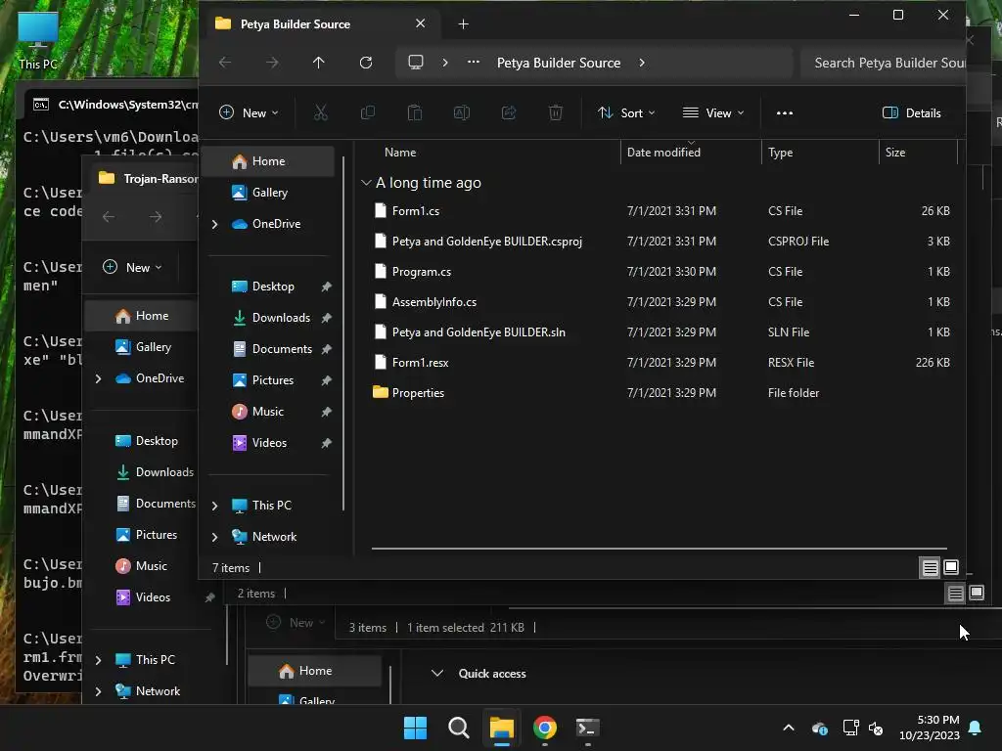Viewport: 1002px width, 751px height.
Task: Go up one folder level
Action: coord(318,63)
